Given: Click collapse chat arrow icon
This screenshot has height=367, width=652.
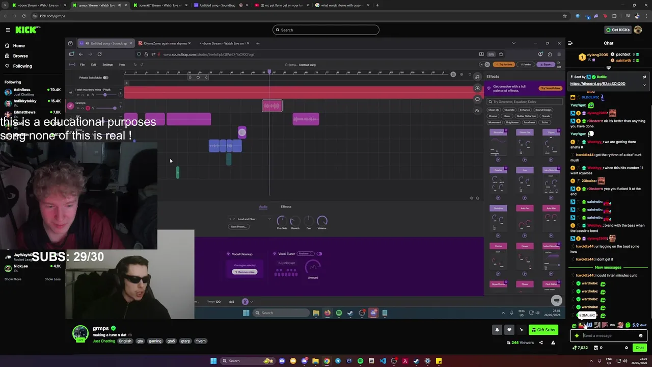Looking at the screenshot, I should 570,43.
